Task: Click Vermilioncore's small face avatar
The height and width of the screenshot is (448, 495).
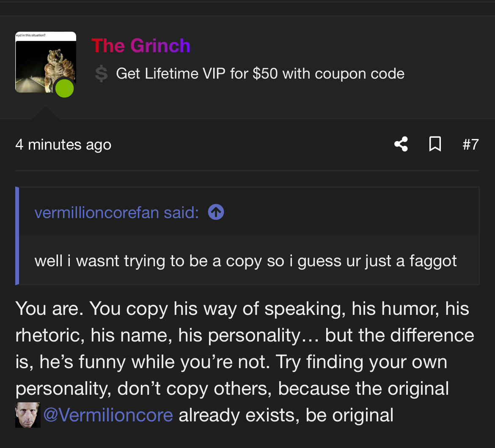Action: pyautogui.click(x=27, y=415)
